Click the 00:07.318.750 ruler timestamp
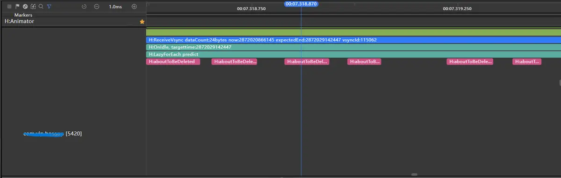561x178 pixels. pyautogui.click(x=251, y=8)
